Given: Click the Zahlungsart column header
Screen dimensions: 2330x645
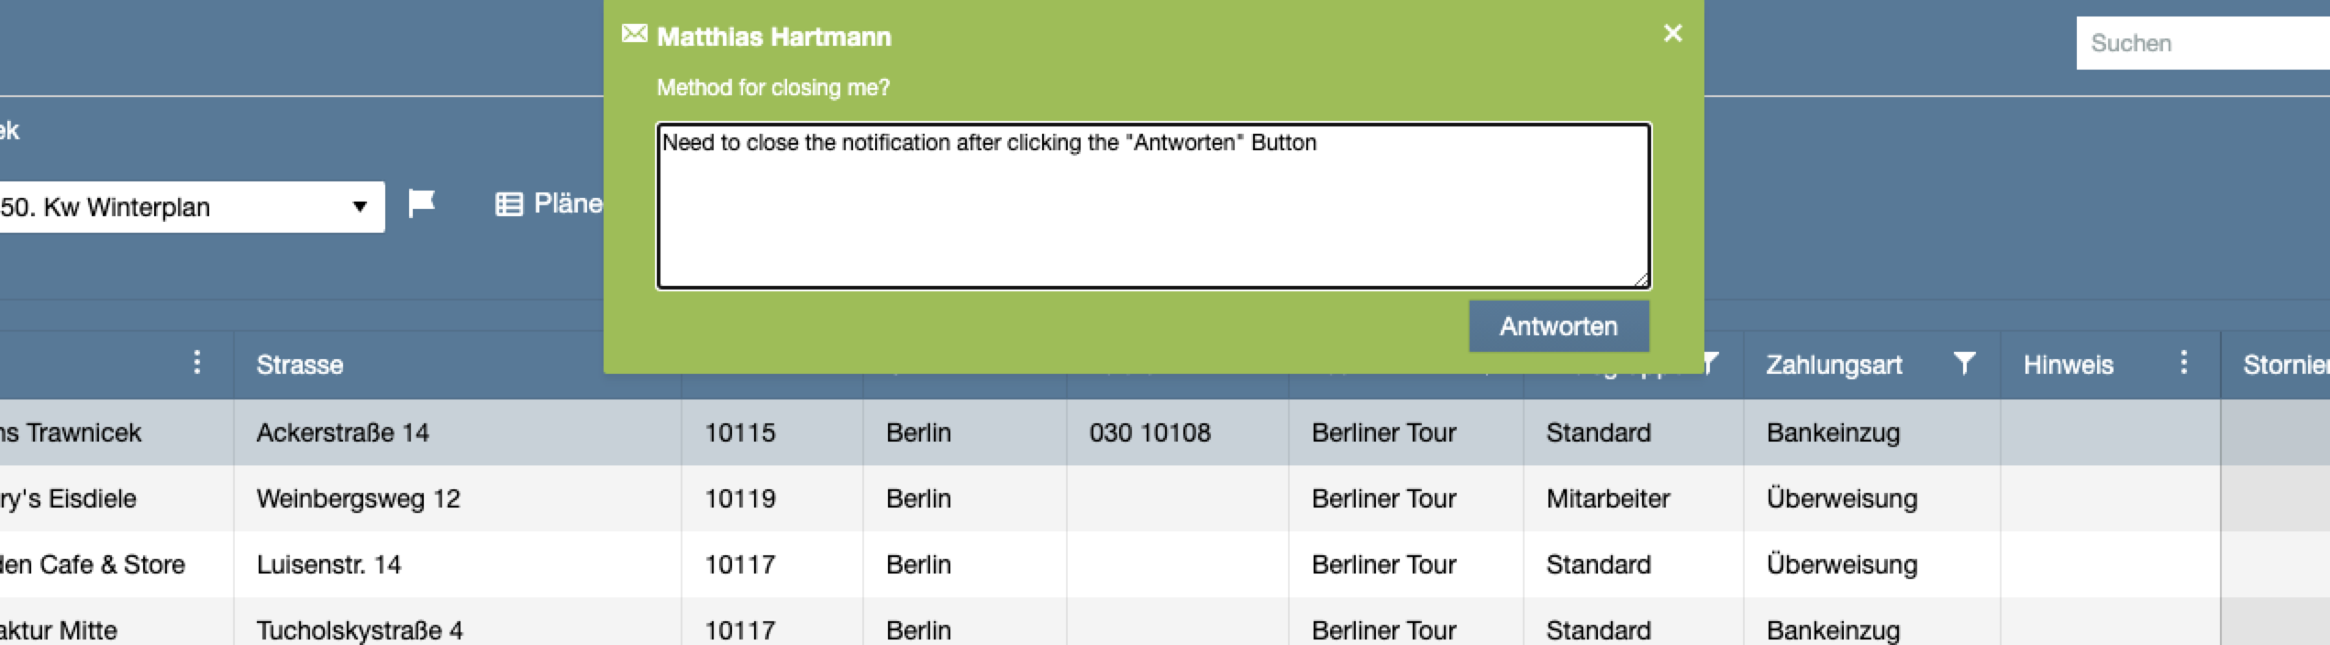Looking at the screenshot, I should tap(1834, 365).
